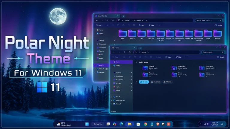Open the inetpub folder

point(132,34)
